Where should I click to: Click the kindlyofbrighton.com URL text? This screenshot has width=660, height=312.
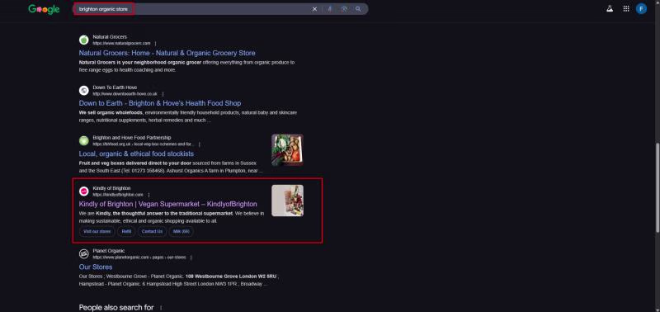pyautogui.click(x=118, y=195)
